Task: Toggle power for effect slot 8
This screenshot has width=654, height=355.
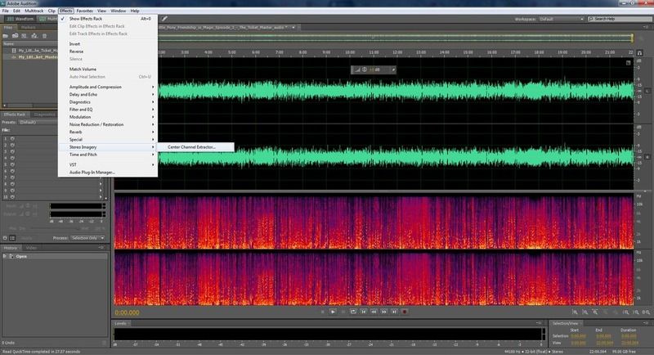Action: tap(12, 184)
